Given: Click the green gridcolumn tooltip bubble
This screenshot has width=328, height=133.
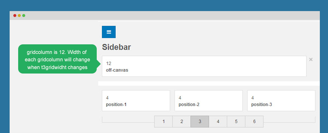Looking at the screenshot, I should pyautogui.click(x=57, y=59).
